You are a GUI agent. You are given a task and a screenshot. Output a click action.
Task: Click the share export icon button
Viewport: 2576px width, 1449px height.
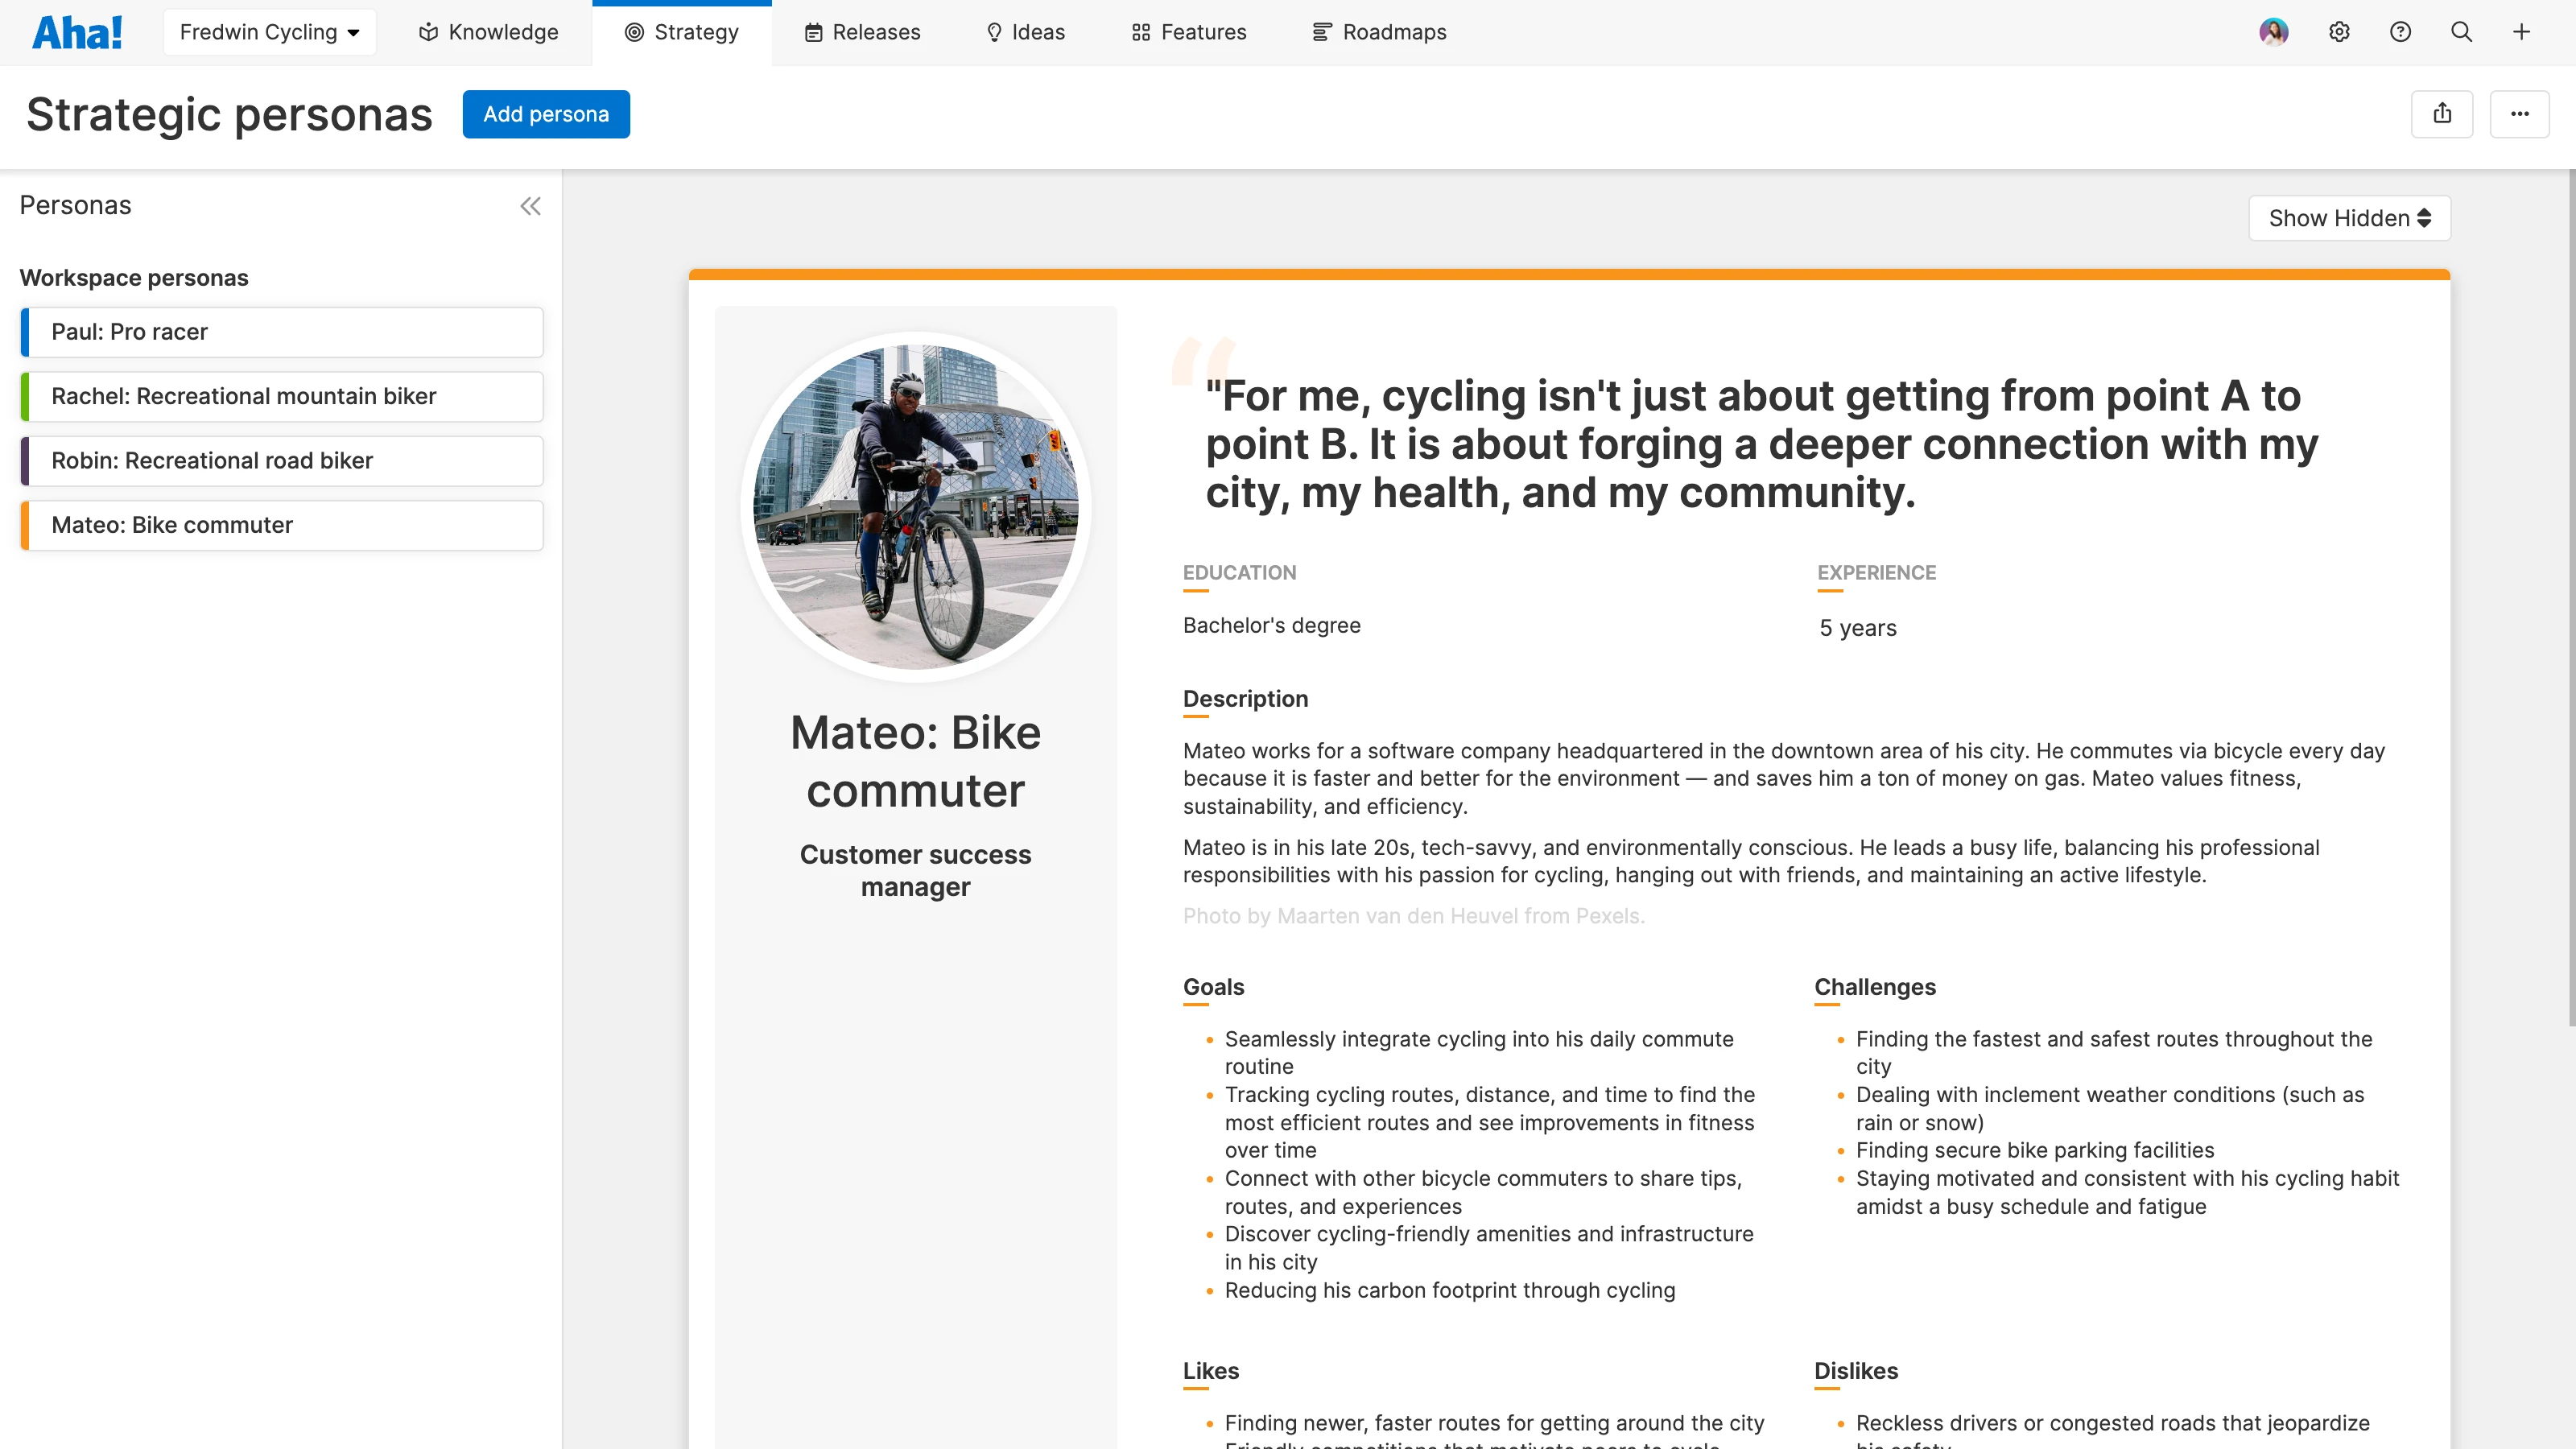point(2442,114)
